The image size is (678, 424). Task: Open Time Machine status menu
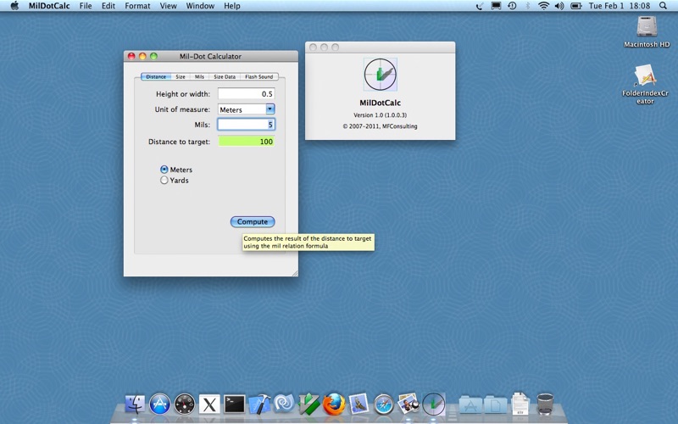[x=512, y=6]
